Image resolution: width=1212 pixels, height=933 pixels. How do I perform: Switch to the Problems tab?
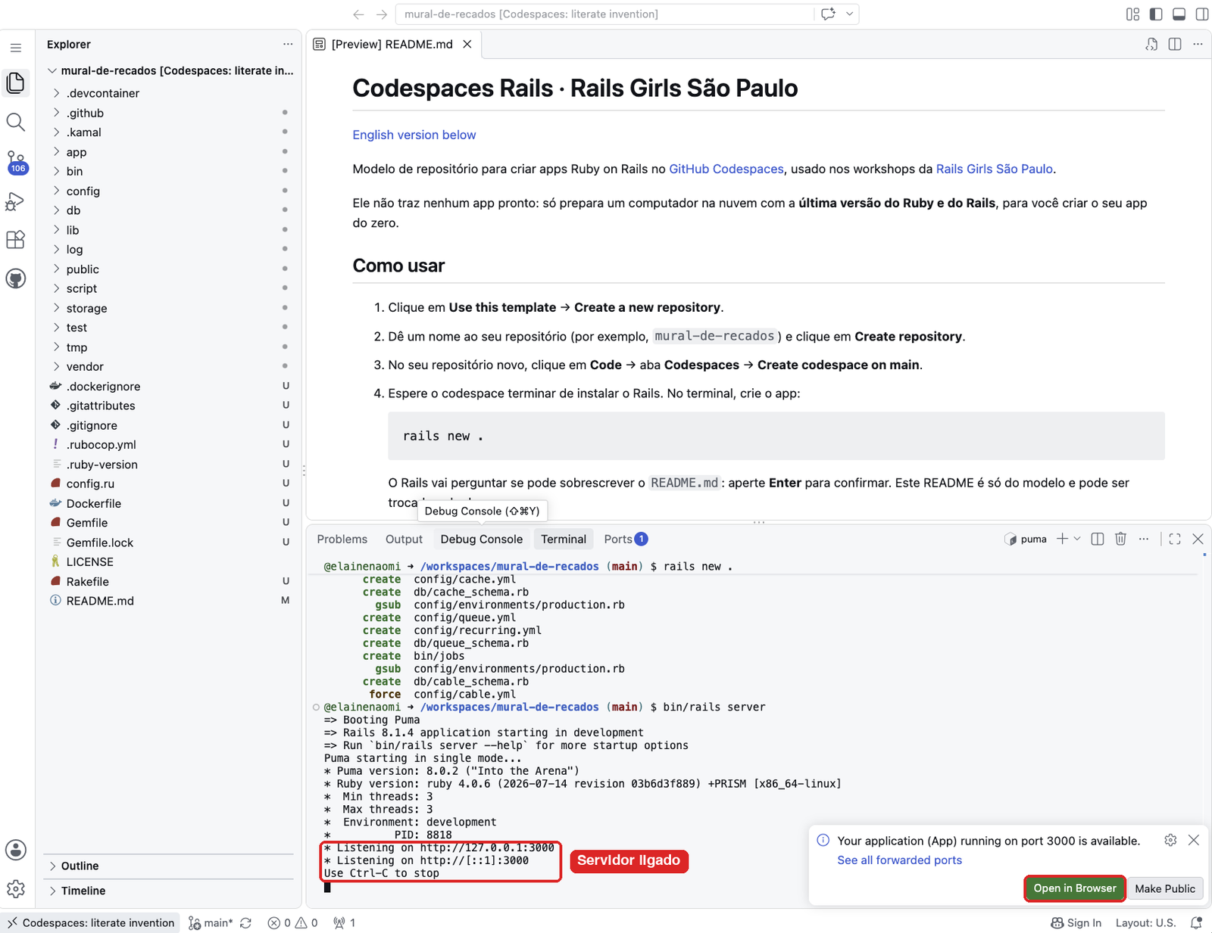(342, 539)
